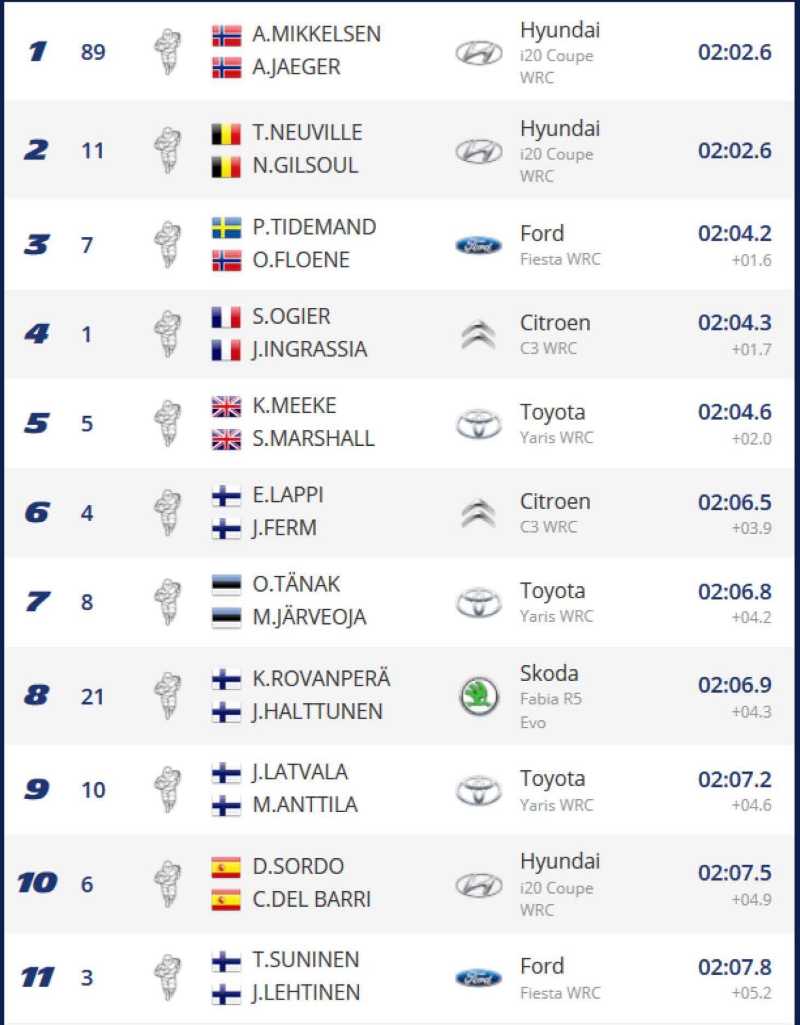Click the Toyota logo in Meeke's row
Screen dimensions: 800x1025
point(478,424)
